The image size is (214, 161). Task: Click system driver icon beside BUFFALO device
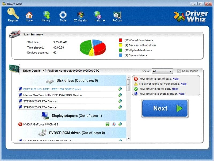(x=20, y=89)
